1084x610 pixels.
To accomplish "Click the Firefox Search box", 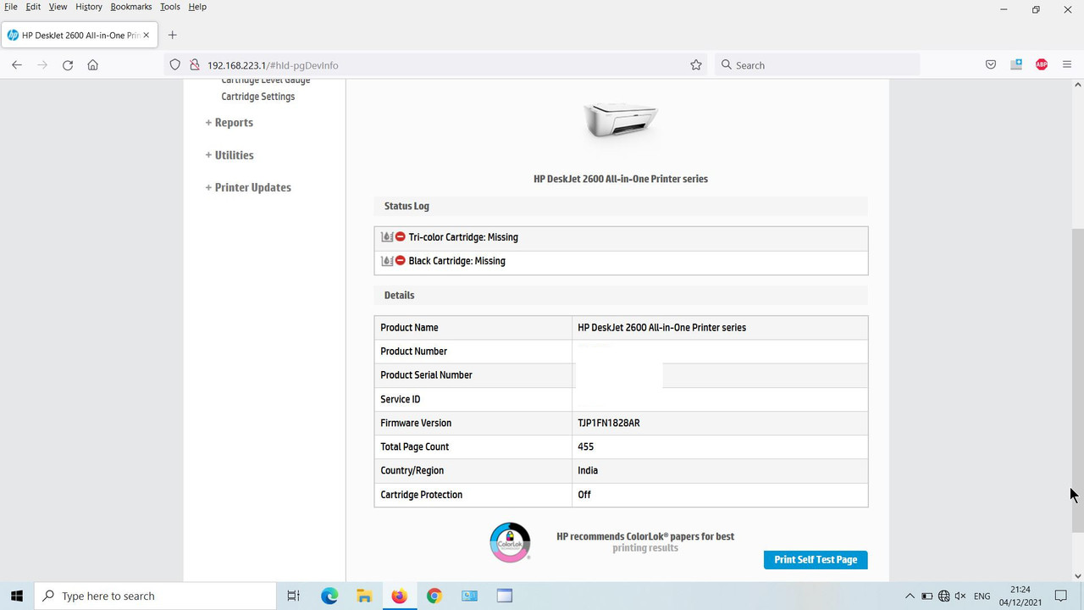I will pyautogui.click(x=817, y=65).
